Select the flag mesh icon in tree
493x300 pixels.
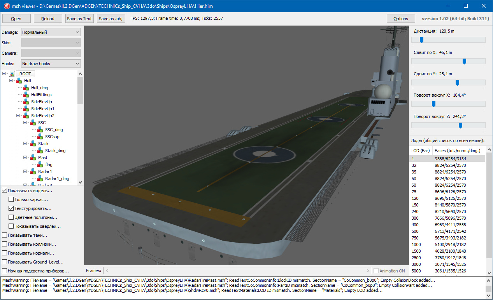pyautogui.click(x=40, y=165)
